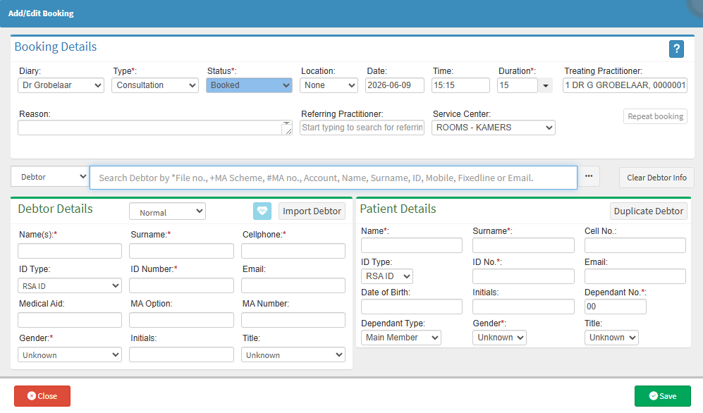Open patient ID Type dropdown
This screenshot has width=703, height=413.
click(387, 276)
